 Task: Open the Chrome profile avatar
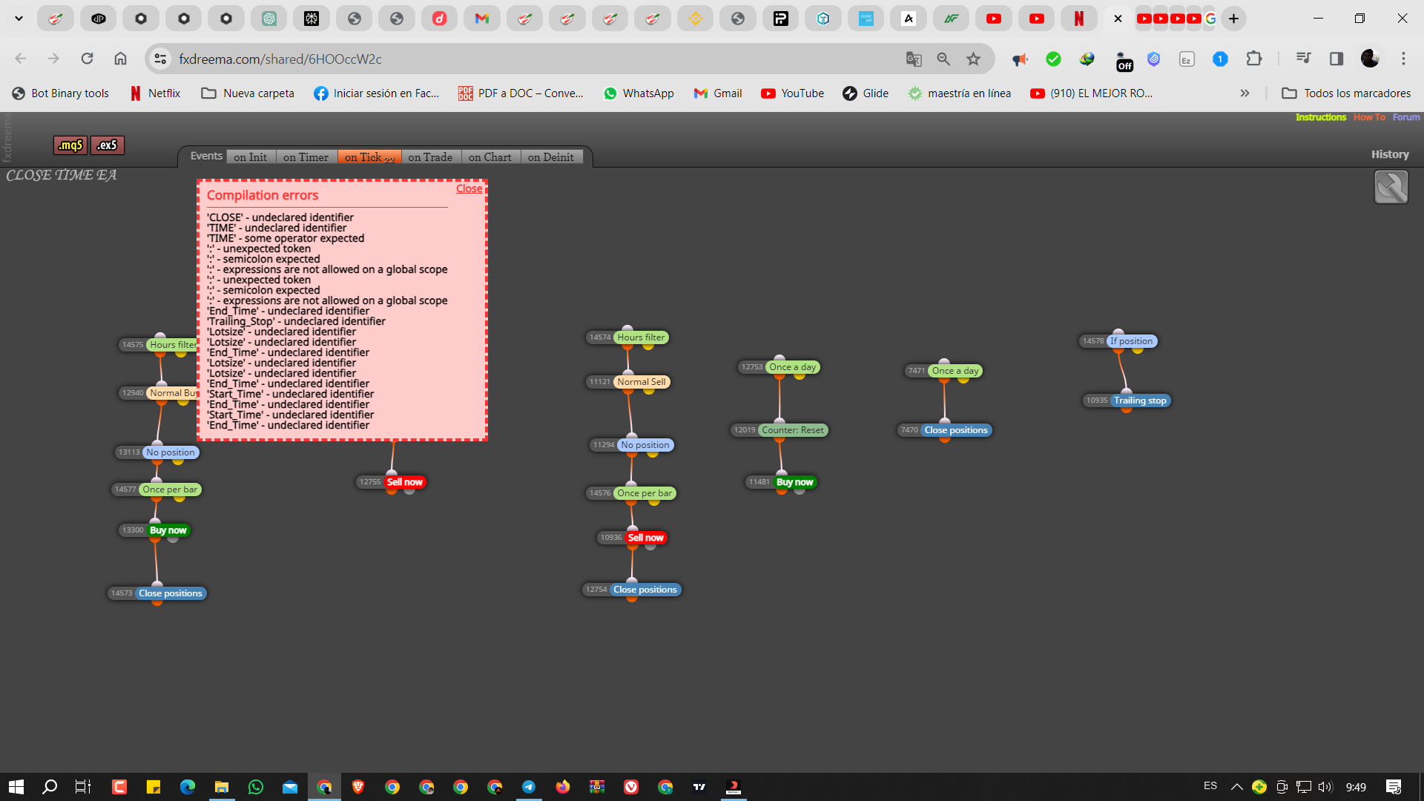(1370, 59)
